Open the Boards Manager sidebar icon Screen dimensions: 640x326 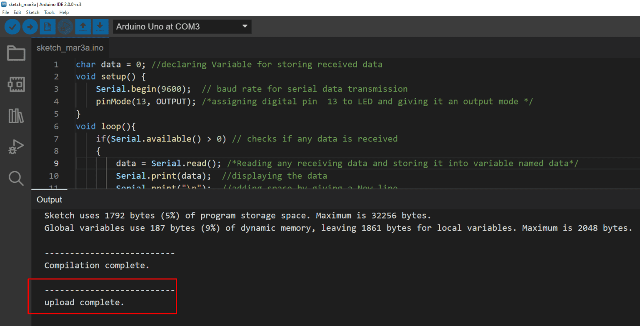(x=16, y=85)
